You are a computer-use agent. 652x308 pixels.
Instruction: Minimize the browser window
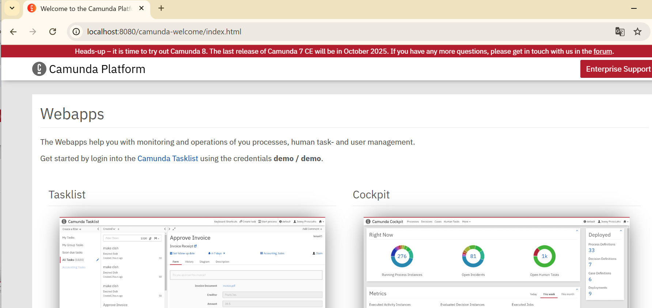tap(634, 8)
